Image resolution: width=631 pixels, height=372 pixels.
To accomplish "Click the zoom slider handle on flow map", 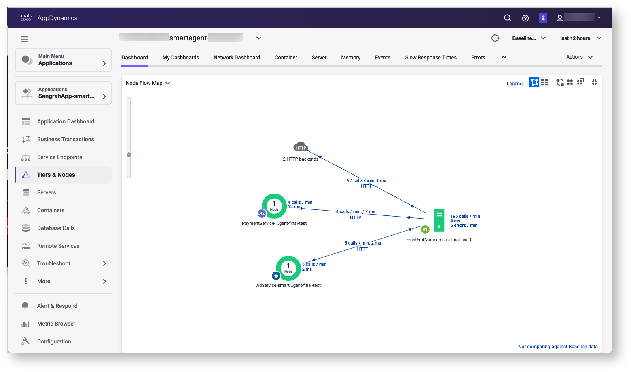I will pos(129,155).
